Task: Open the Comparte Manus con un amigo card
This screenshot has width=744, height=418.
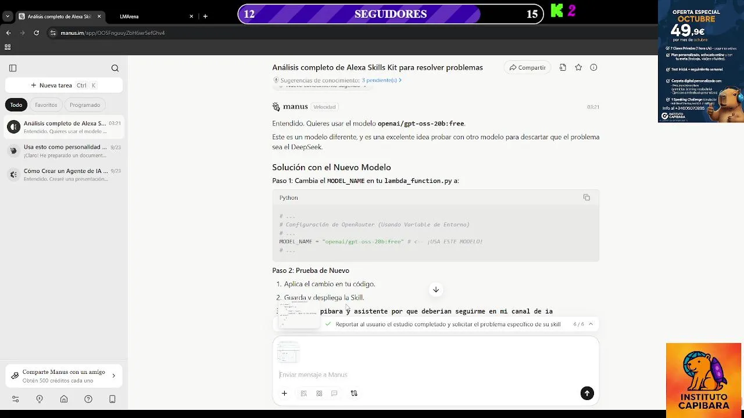Action: pos(64,376)
